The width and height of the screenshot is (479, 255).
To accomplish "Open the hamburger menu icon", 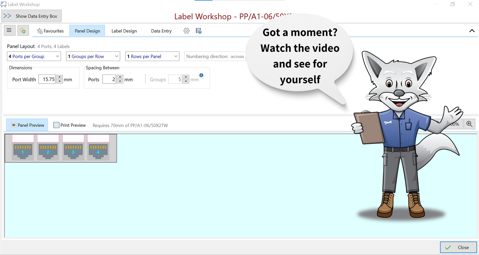I will pyautogui.click(x=9, y=30).
